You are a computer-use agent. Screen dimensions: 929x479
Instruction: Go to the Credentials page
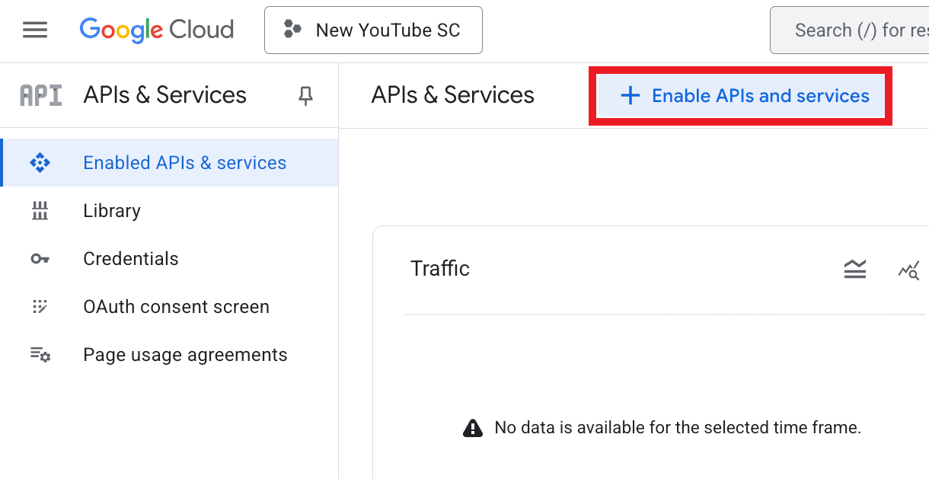(x=131, y=259)
